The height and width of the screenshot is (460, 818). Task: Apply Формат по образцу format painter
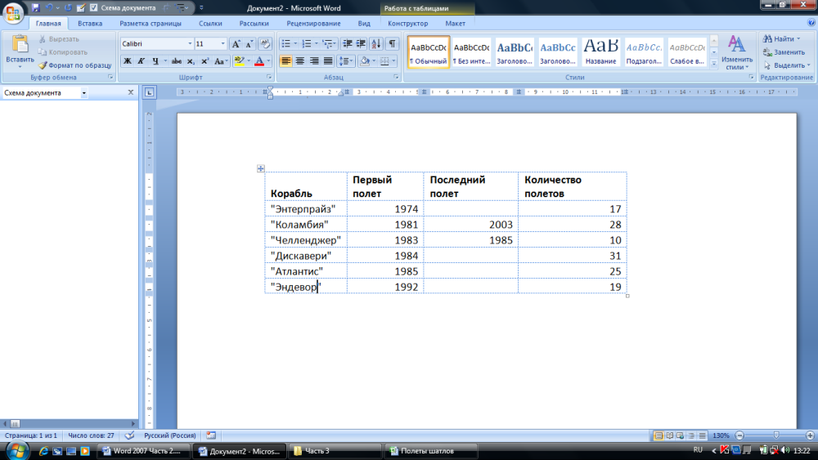pyautogui.click(x=75, y=65)
